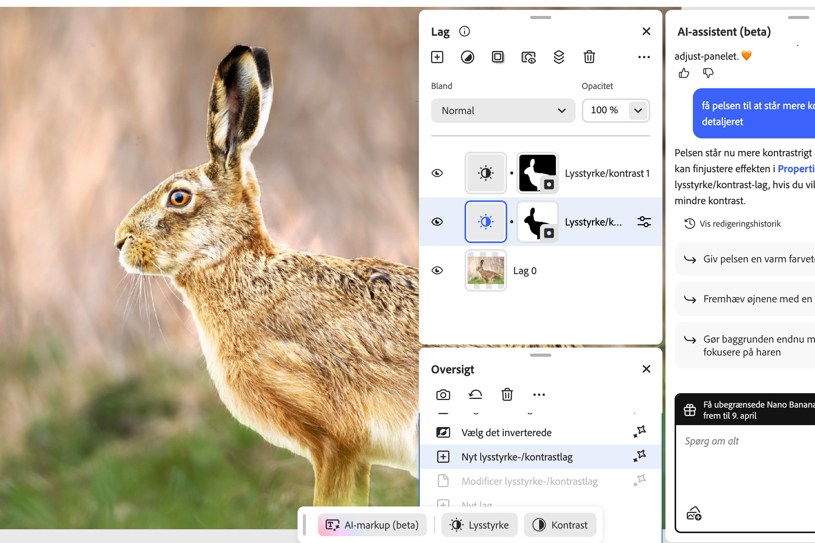Hide the Lysstyrke/kontrast 1 layer
The image size is (815, 543).
coord(437,173)
